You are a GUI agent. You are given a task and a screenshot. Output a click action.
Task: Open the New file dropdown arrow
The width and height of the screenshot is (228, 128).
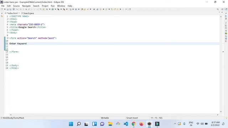[5, 9]
